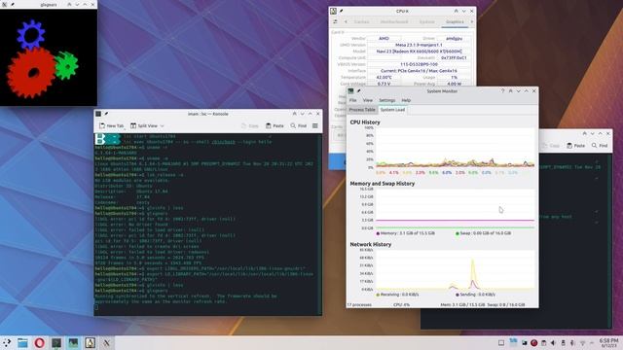Image resolution: width=623 pixels, height=350 pixels.
Task: Click the green gear in glxgears window
Action: coord(66,65)
